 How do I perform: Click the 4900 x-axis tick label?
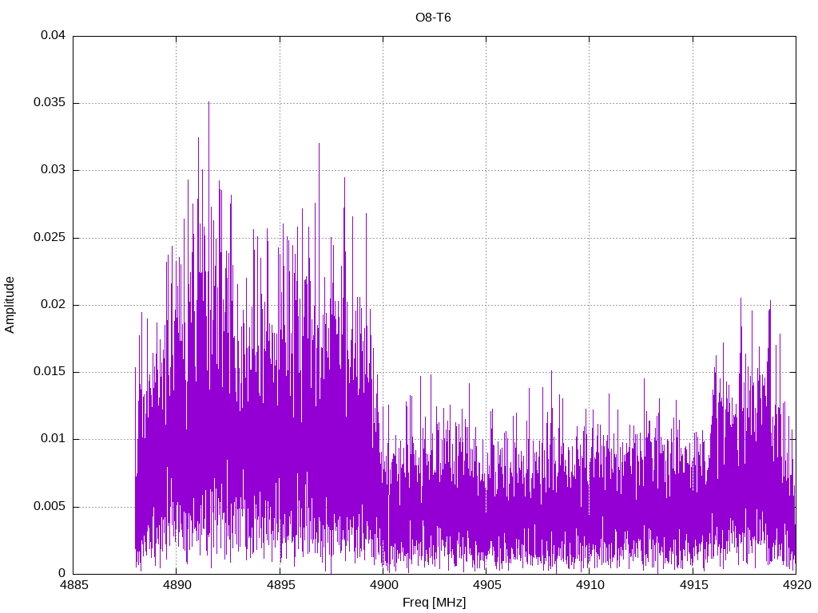tap(383, 586)
